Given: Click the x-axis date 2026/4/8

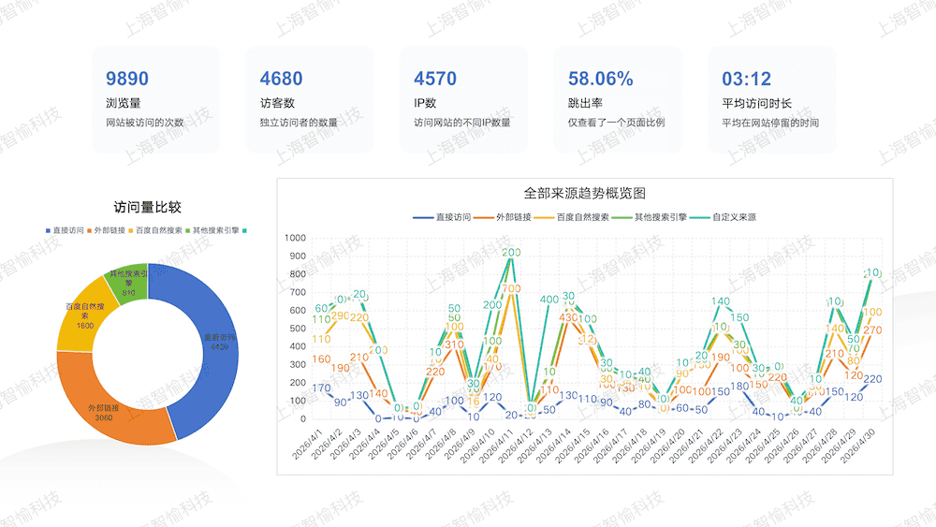Looking at the screenshot, I should pos(440,444).
